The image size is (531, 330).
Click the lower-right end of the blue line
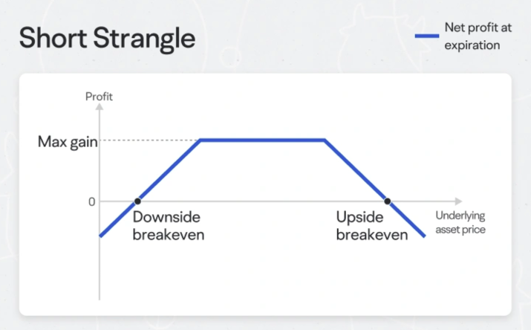point(423,236)
